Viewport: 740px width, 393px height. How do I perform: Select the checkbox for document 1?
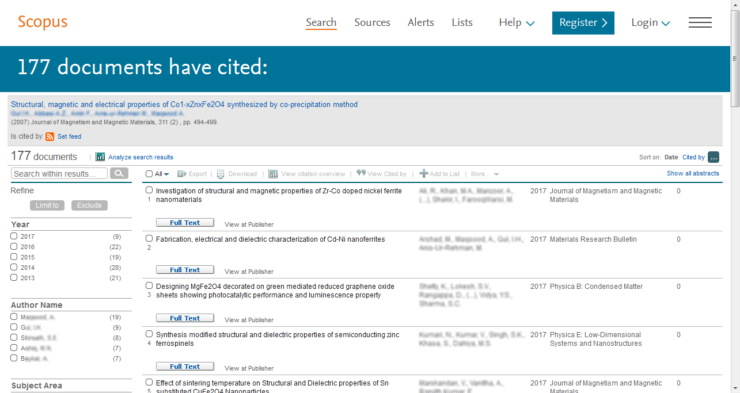pyautogui.click(x=149, y=190)
